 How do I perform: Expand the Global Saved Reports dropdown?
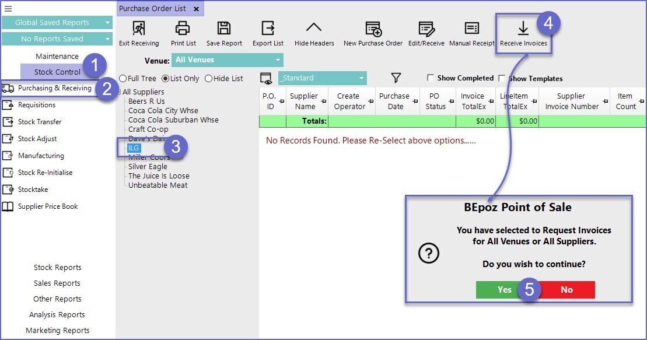(x=57, y=23)
